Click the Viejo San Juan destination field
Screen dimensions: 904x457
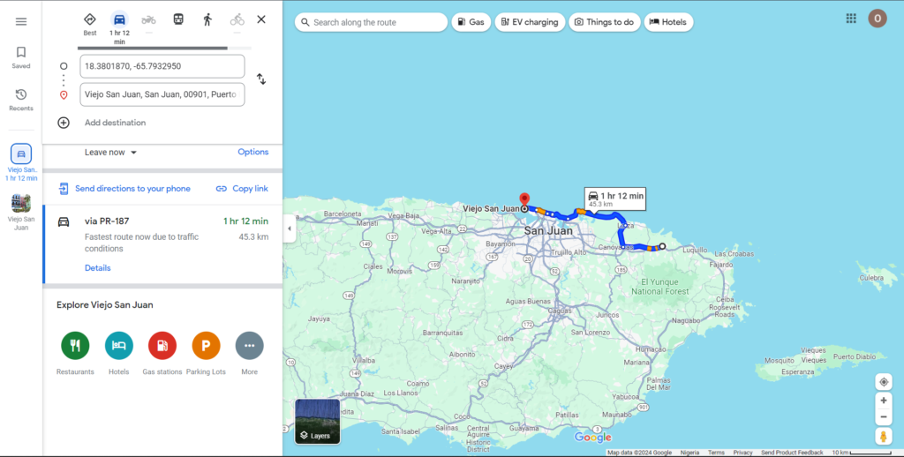162,94
